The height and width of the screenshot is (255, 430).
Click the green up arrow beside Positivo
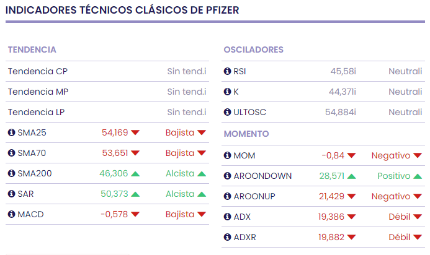coord(419,176)
